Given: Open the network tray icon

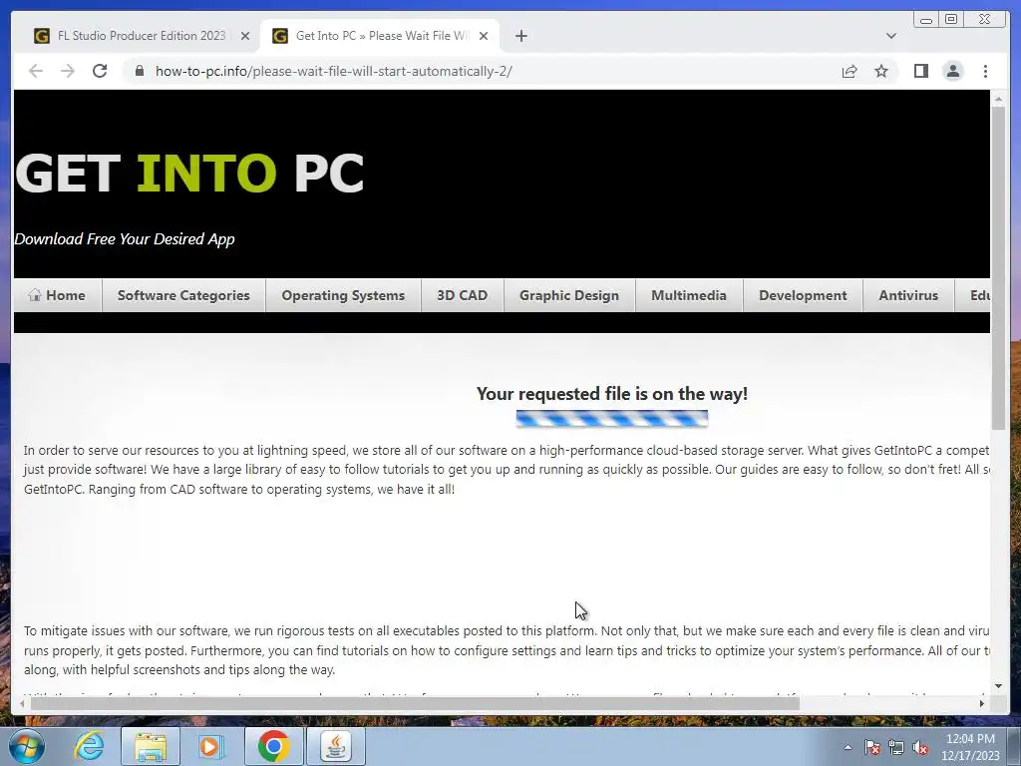Looking at the screenshot, I should pyautogui.click(x=896, y=747).
